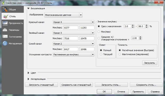Select the Стиль paintbrush icon in sidebar

[x=6, y=16]
